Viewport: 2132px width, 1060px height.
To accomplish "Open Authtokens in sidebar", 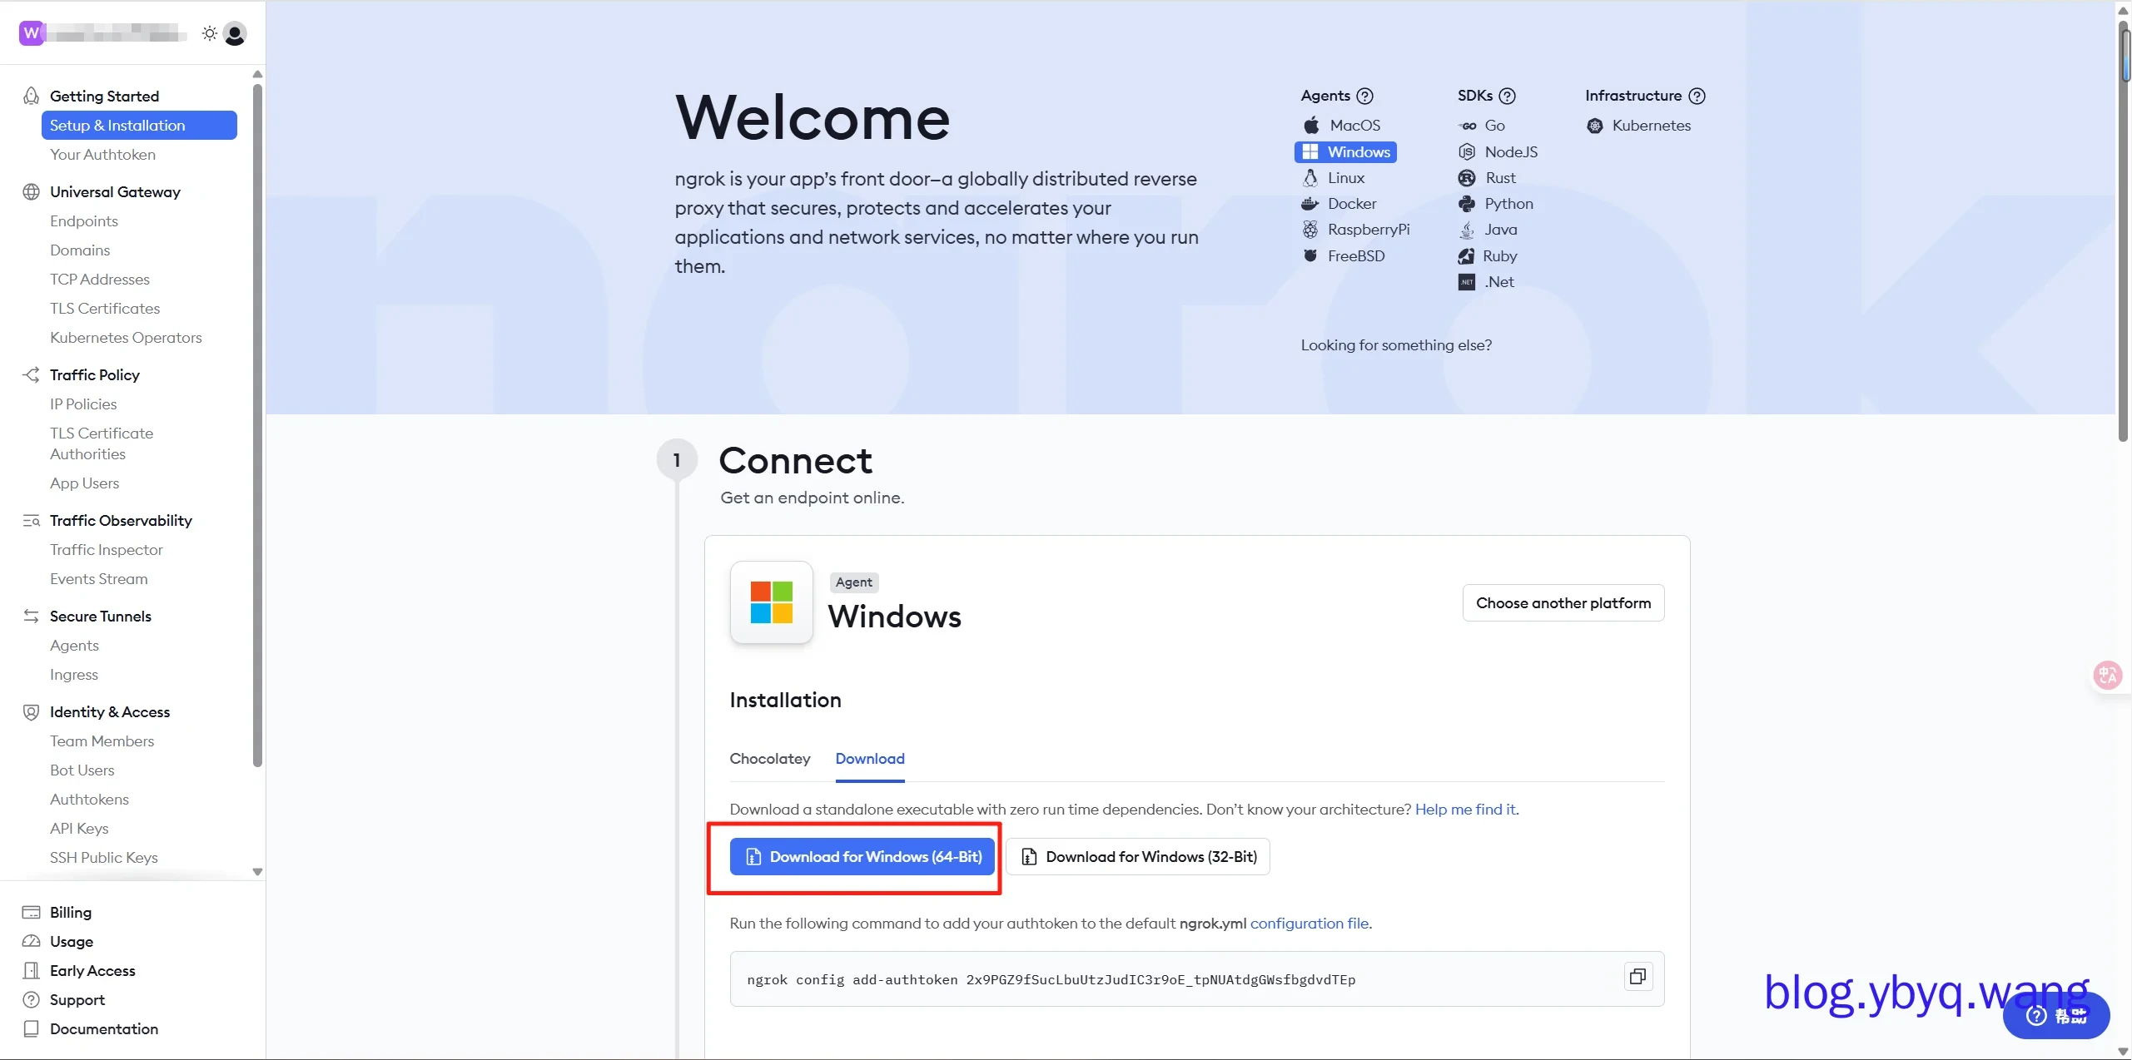I will 89,799.
